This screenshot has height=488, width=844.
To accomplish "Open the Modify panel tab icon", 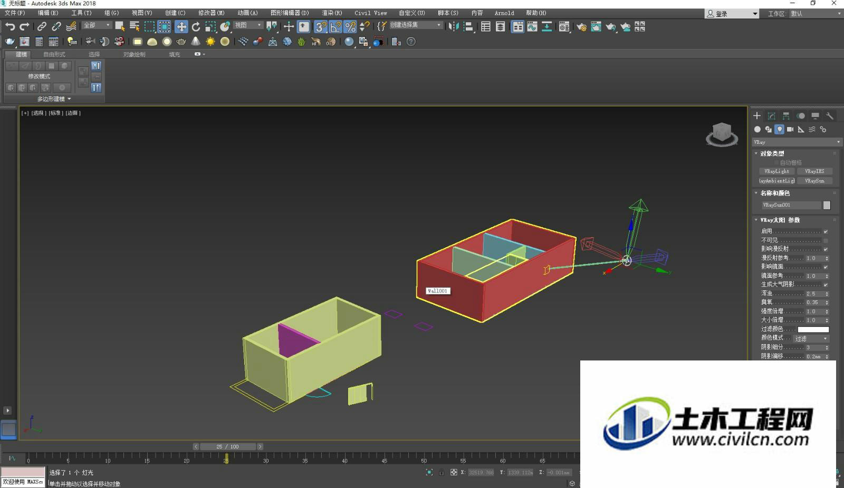I will pos(771,116).
